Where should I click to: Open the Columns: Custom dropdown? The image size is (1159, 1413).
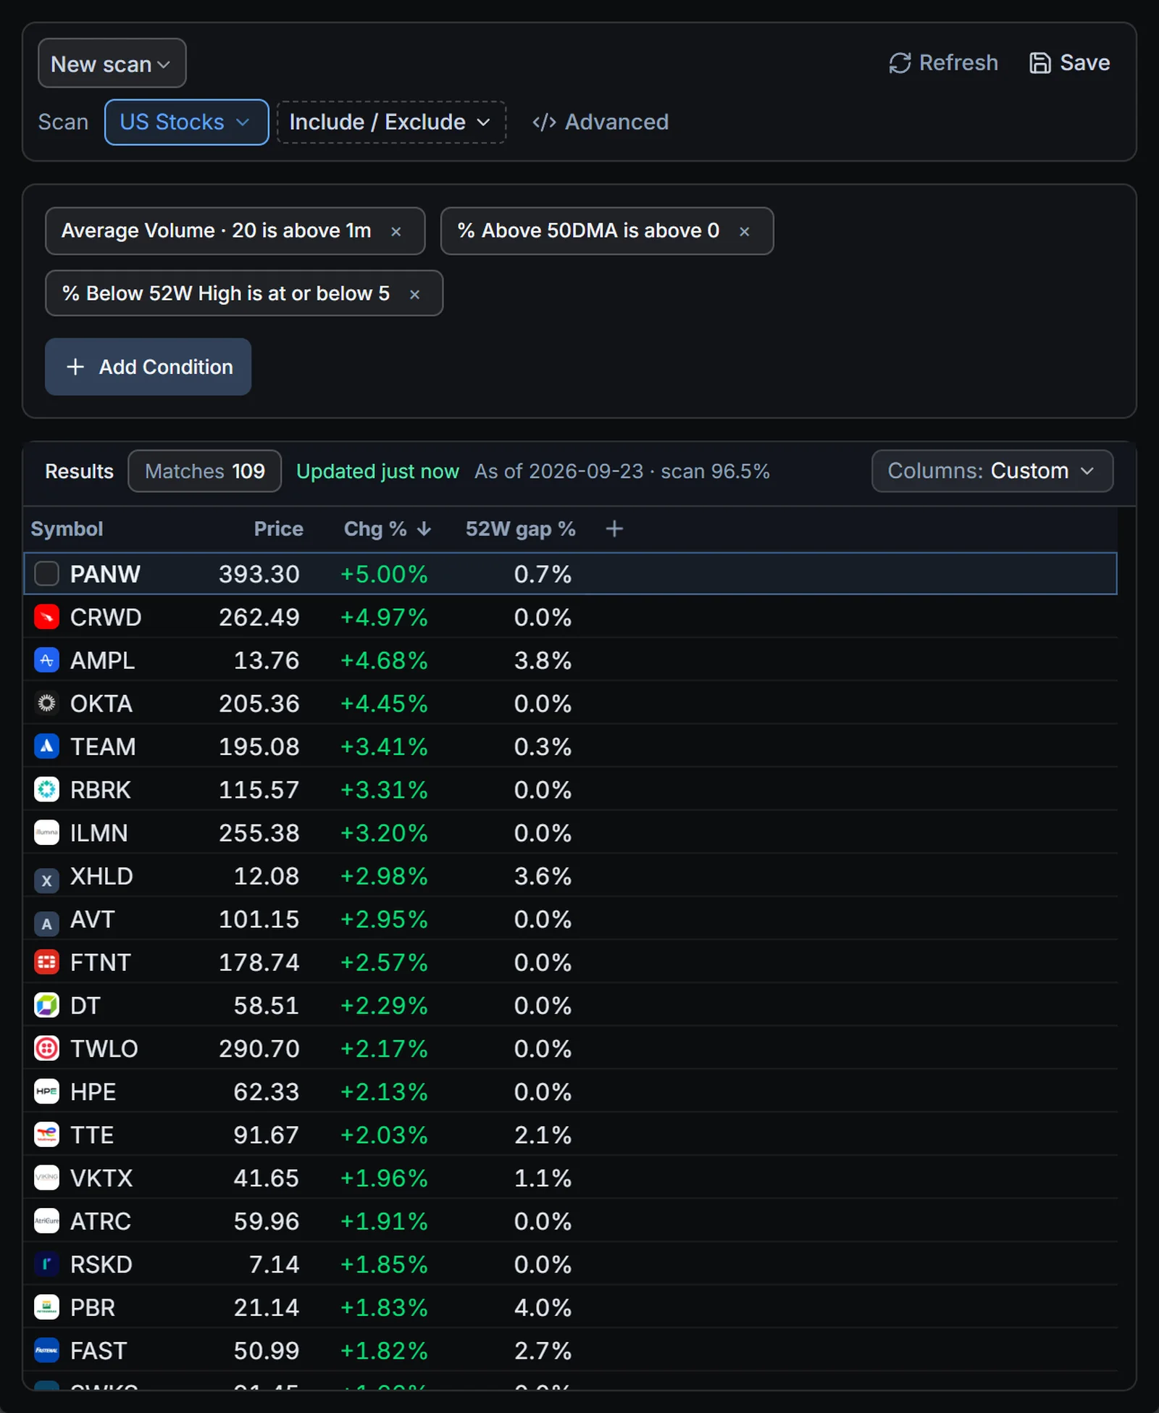[x=992, y=471]
